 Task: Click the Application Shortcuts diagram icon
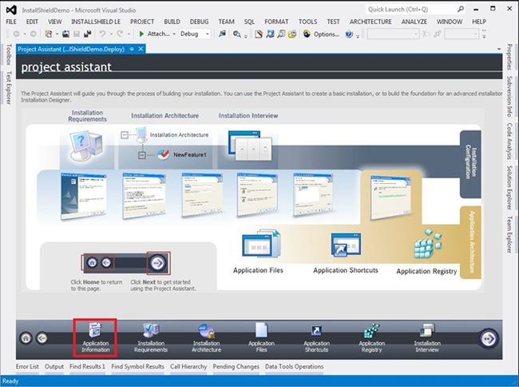point(346,245)
